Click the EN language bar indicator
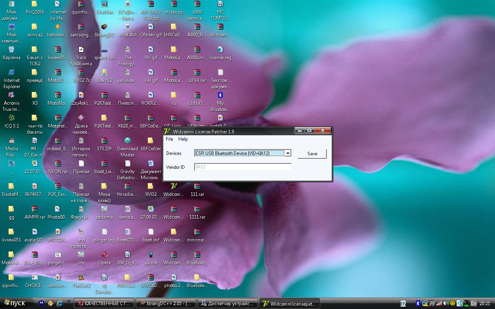 [403, 304]
